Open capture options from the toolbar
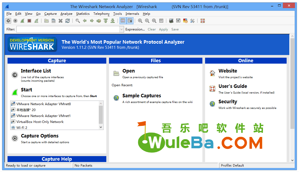Viewport: 299px width, 172px height. (x=15, y=21)
